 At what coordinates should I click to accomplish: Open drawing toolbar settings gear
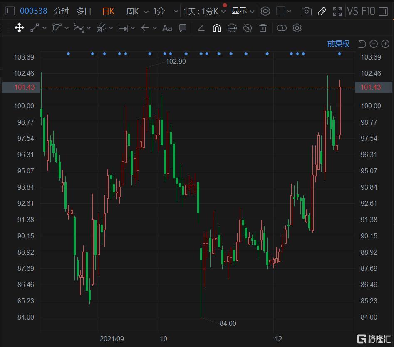(x=297, y=28)
